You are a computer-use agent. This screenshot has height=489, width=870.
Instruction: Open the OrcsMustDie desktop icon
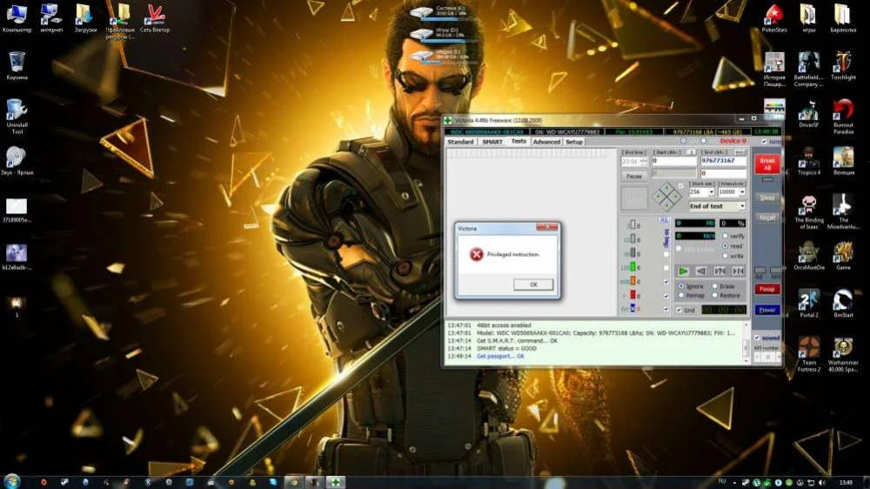808,255
